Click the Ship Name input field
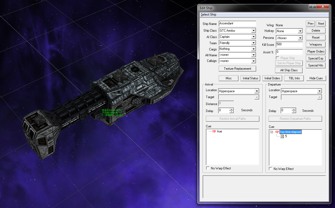The image size is (335, 208). pos(237,24)
